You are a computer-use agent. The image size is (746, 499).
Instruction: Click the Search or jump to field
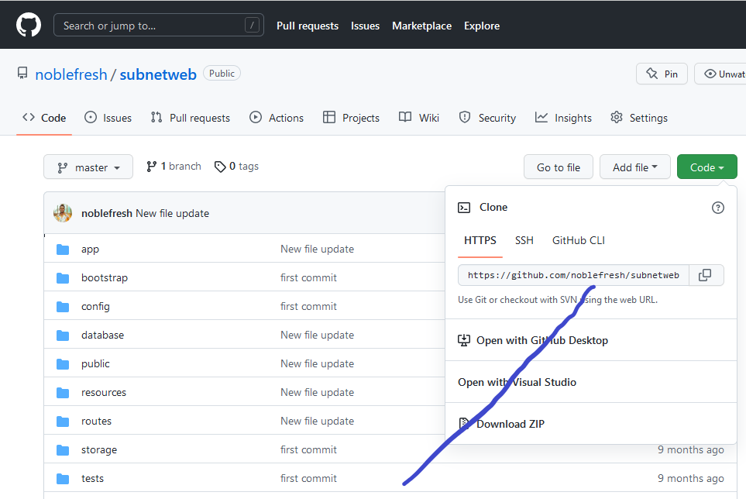[x=159, y=25]
